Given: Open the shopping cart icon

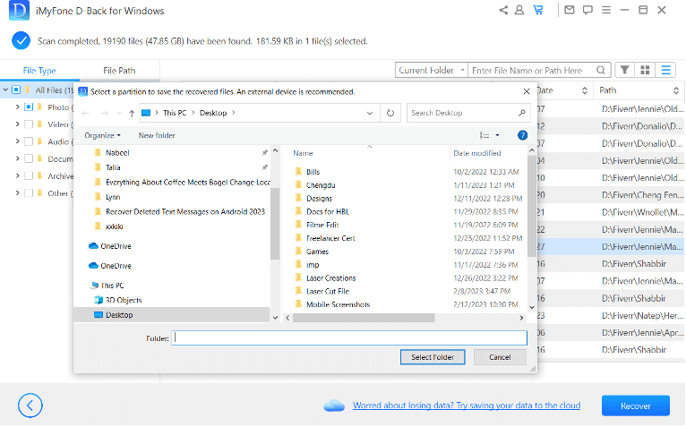Looking at the screenshot, I should coord(538,10).
